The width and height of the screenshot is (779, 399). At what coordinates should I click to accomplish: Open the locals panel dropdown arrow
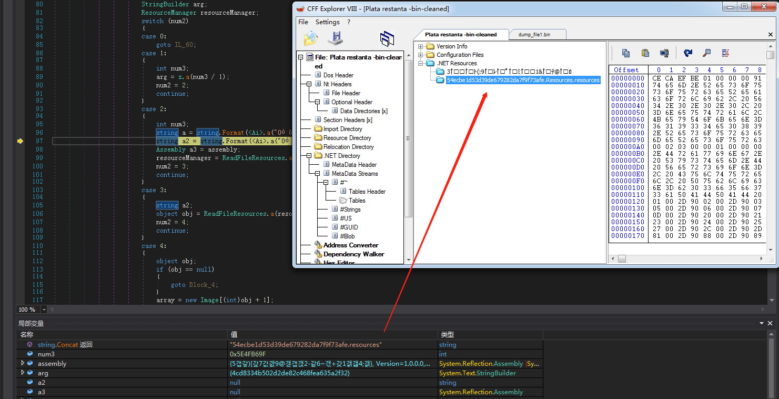coord(762,323)
